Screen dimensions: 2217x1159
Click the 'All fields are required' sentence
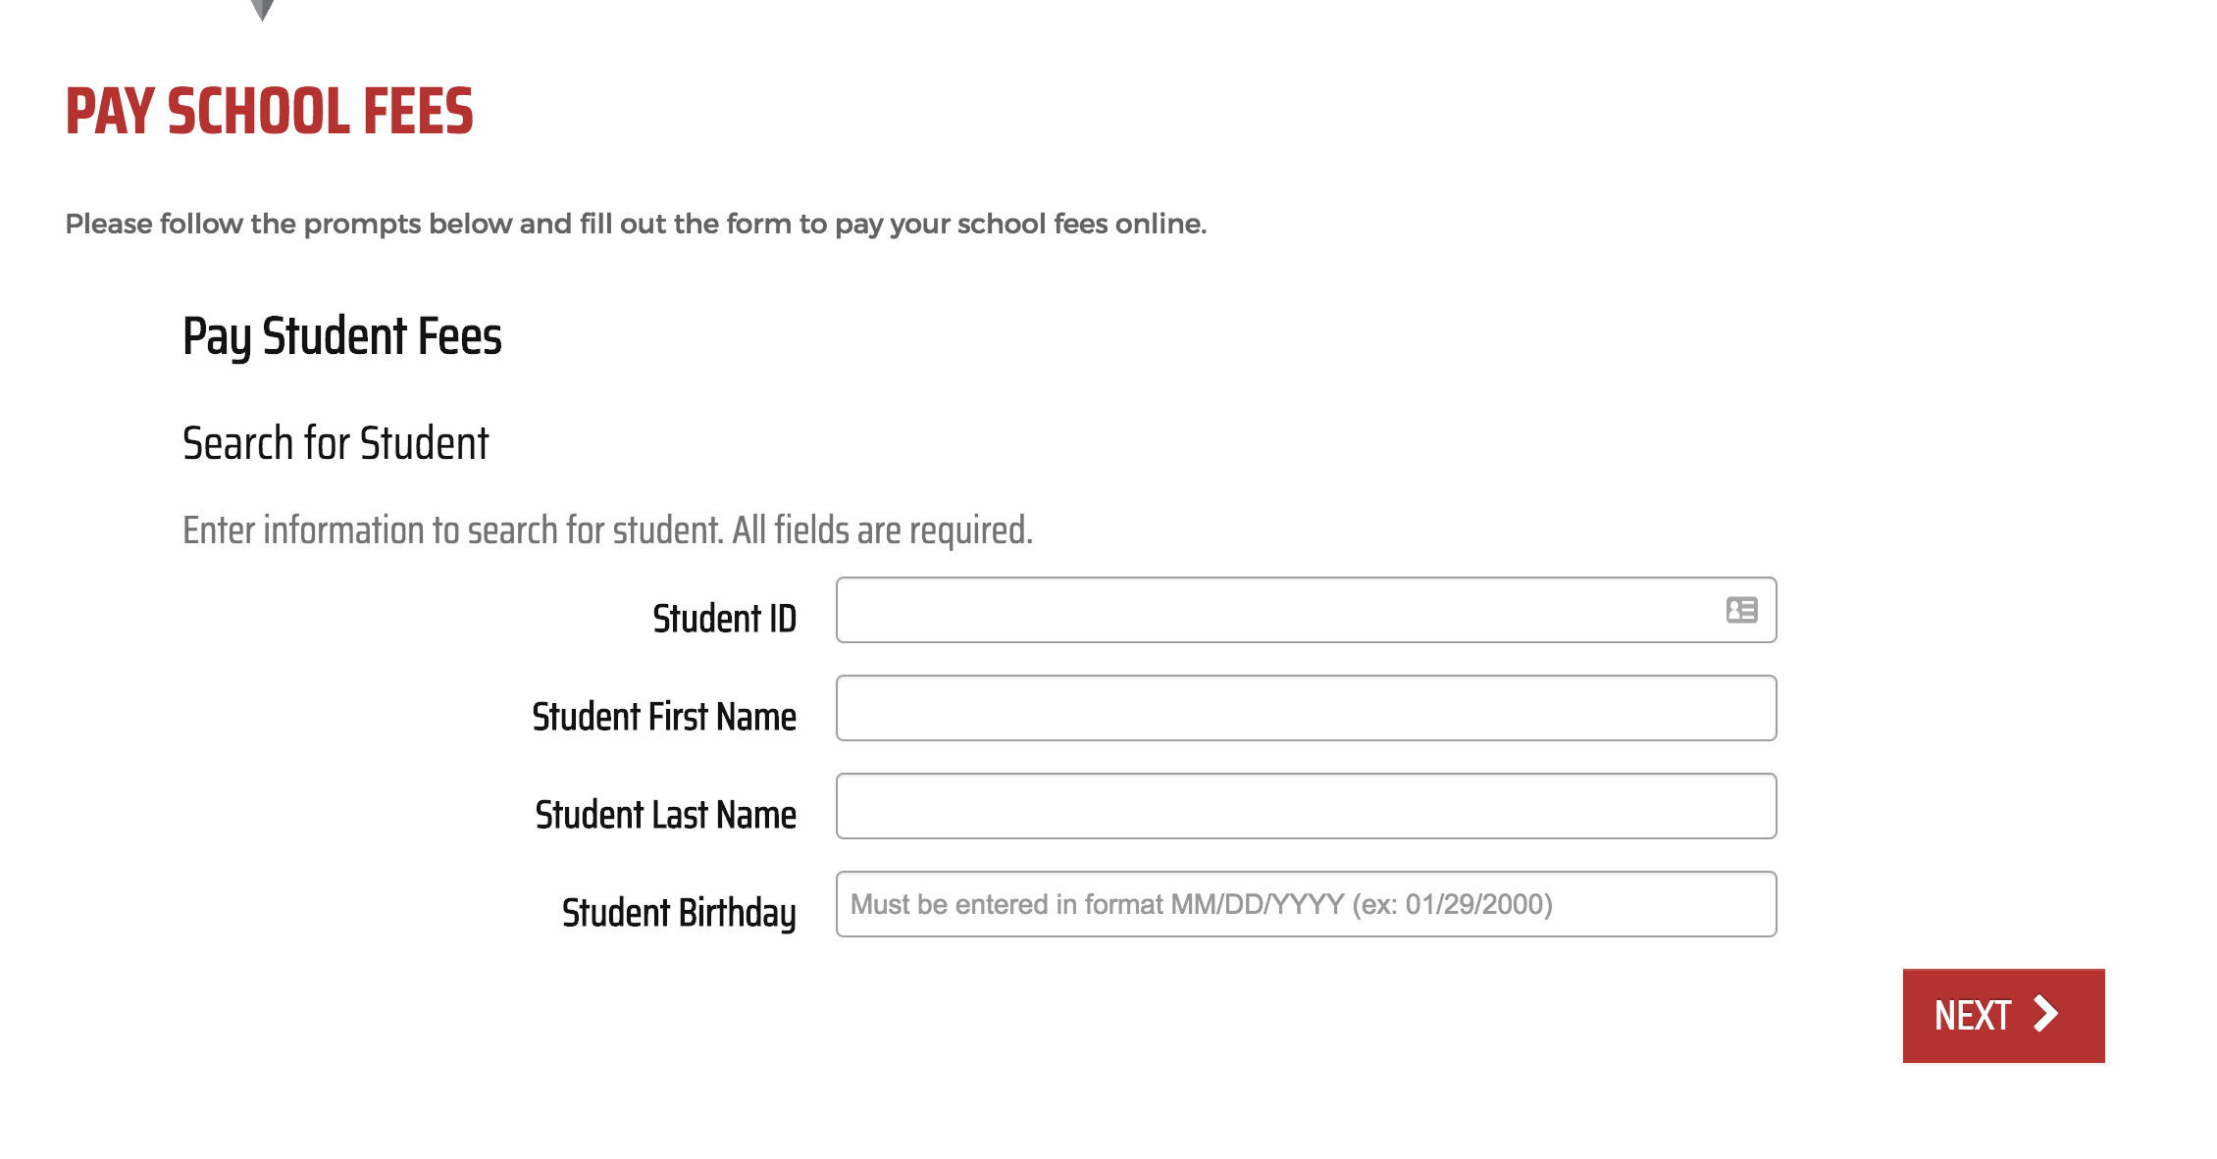pos(883,530)
